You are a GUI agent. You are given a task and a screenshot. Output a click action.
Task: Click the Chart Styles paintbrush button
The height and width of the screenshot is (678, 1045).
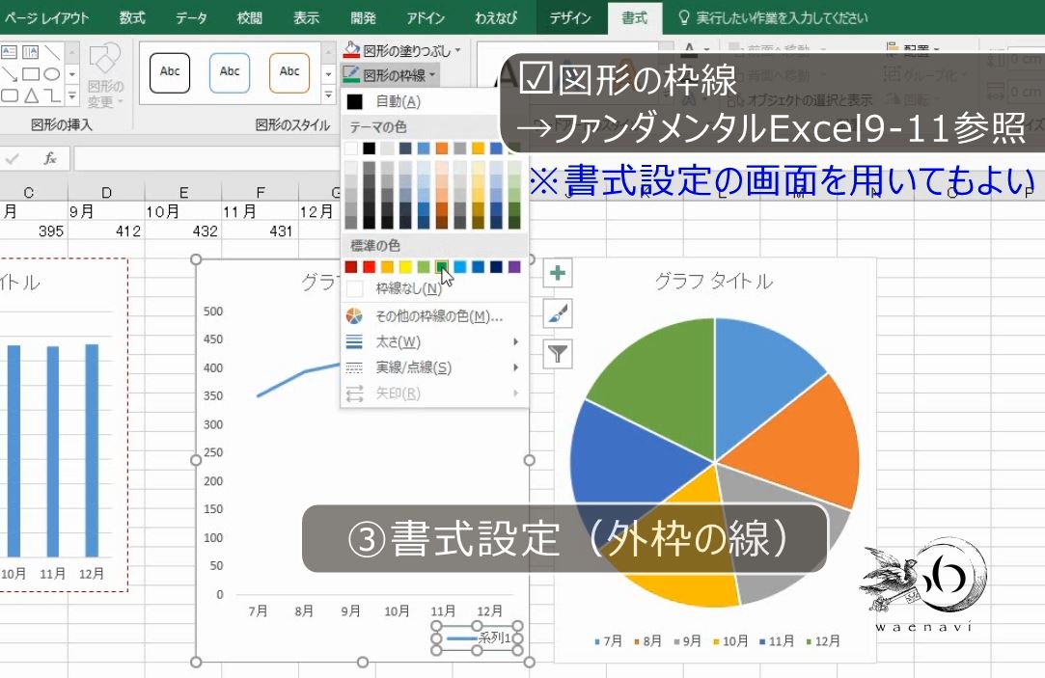tap(557, 313)
